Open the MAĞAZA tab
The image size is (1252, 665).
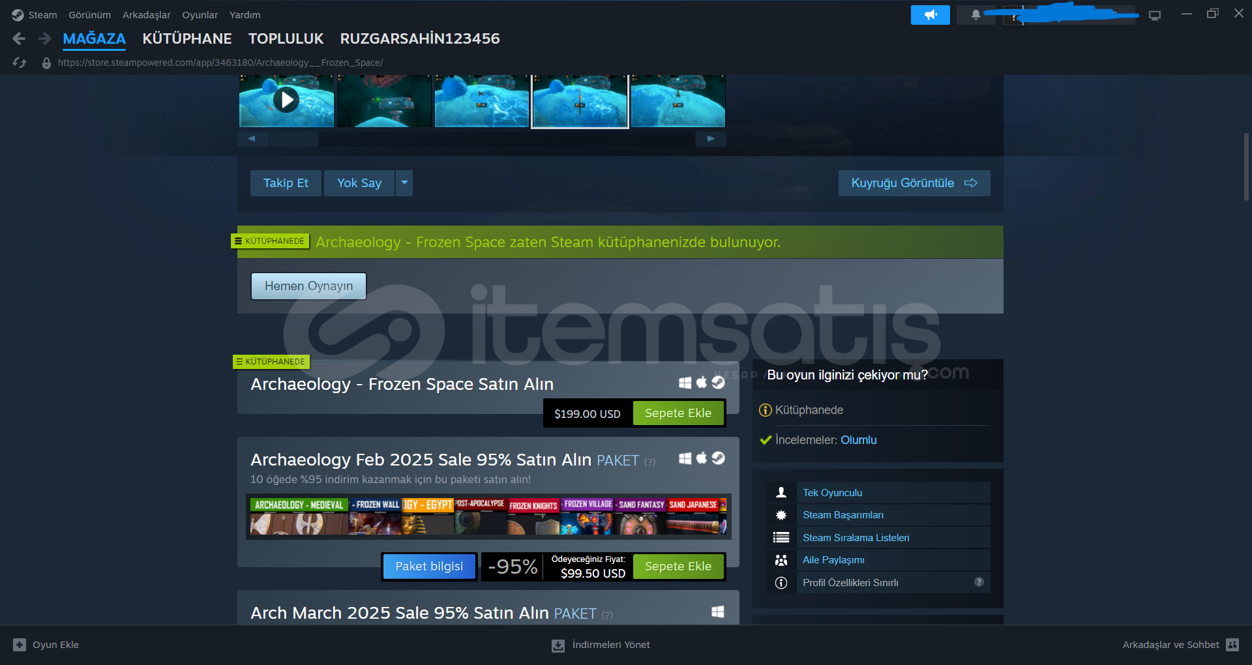point(94,38)
